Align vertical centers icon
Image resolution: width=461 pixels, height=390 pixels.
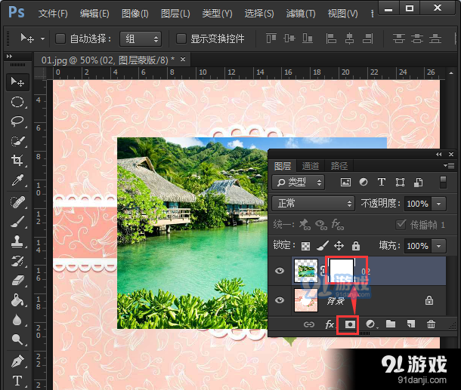click(289, 38)
